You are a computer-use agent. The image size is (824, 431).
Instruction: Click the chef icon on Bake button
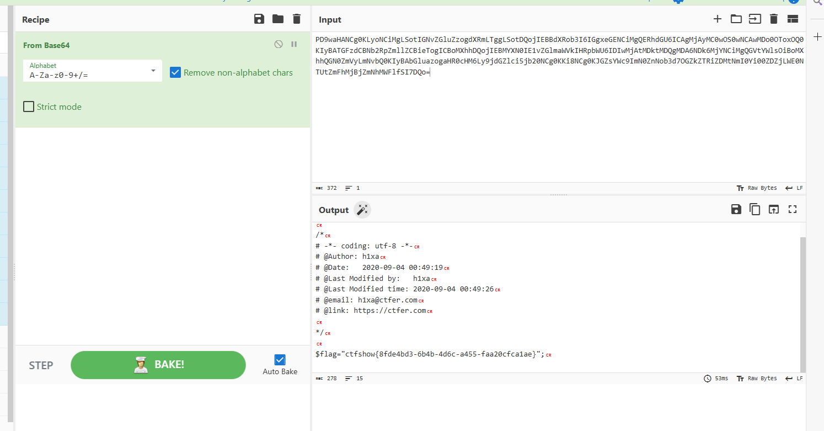[141, 365]
